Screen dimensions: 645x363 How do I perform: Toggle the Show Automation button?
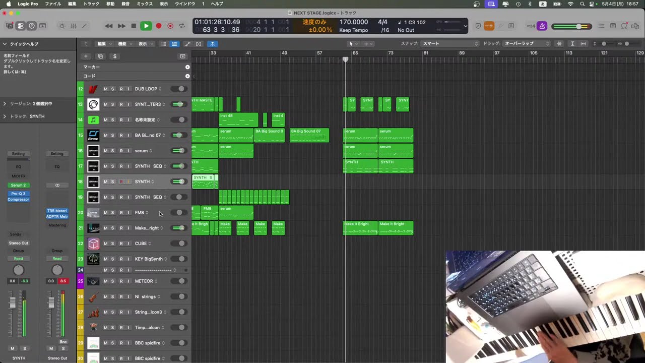[187, 44]
